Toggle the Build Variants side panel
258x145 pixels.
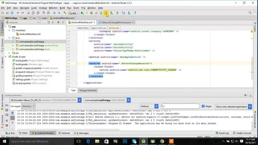(2, 102)
